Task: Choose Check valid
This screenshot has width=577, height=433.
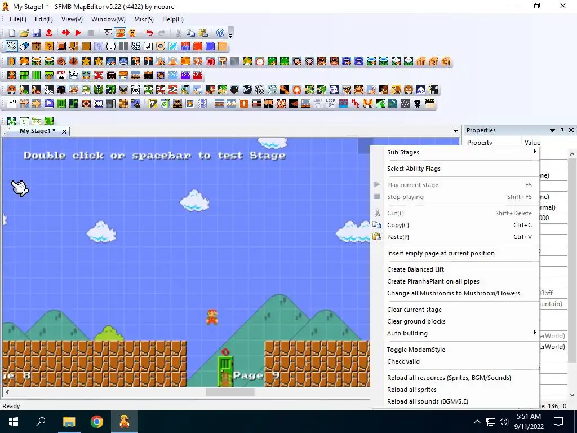Action: (x=455, y=361)
